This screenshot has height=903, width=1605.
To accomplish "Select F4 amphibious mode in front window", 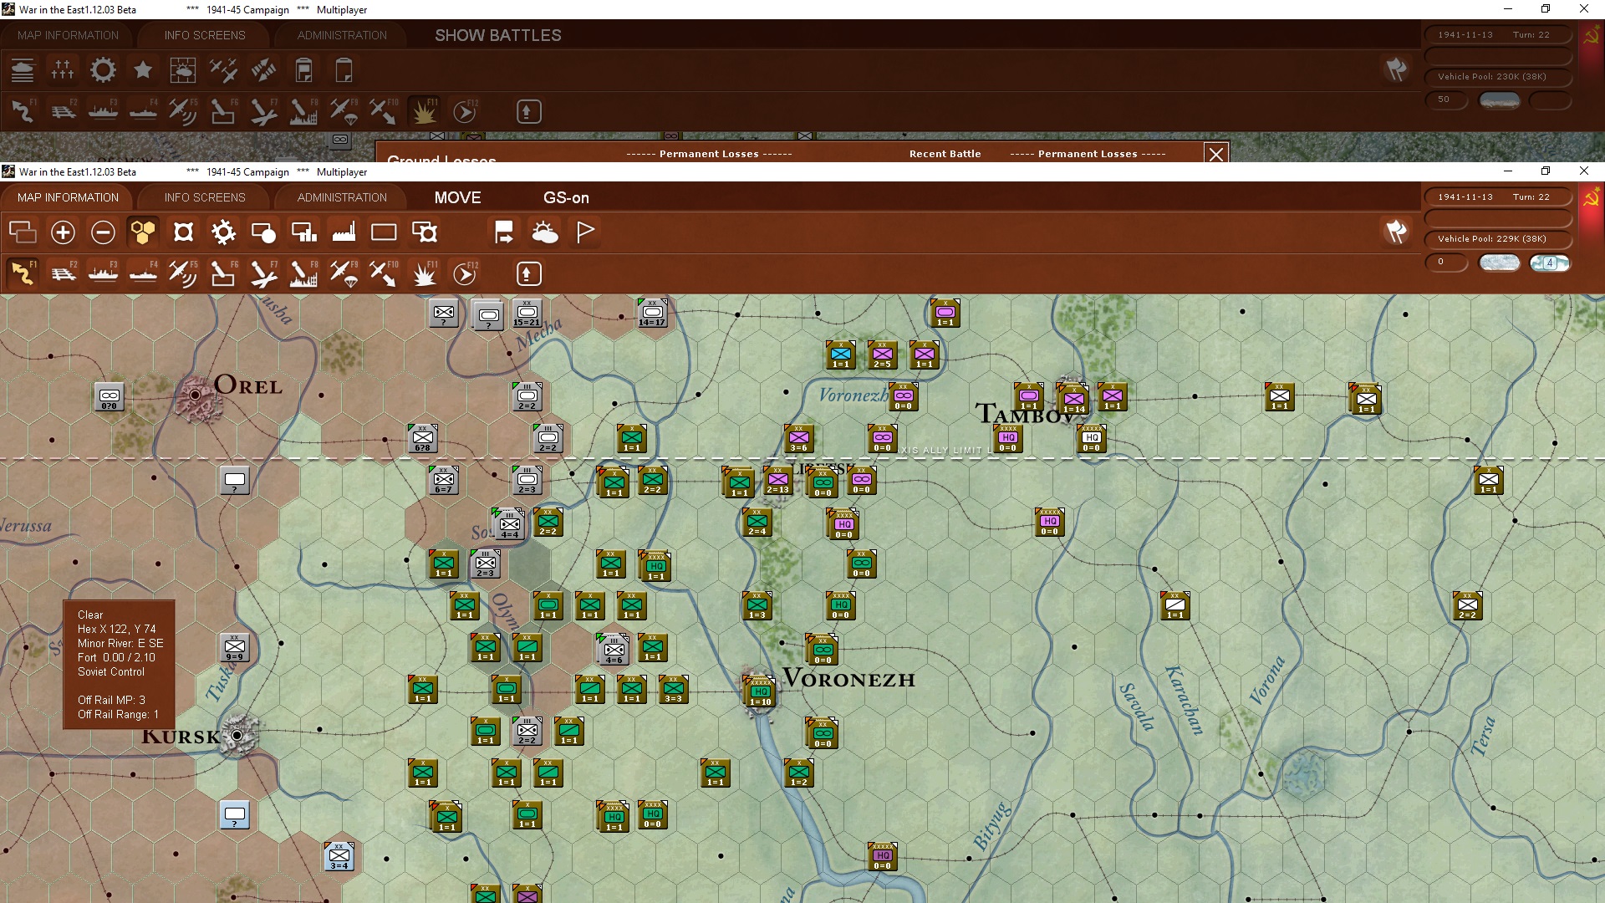I will 143,273.
